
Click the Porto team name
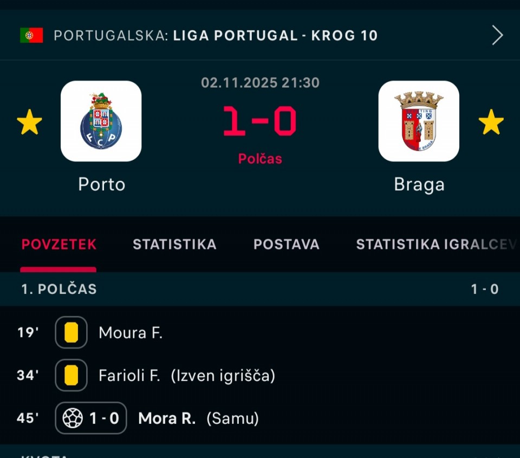101,185
